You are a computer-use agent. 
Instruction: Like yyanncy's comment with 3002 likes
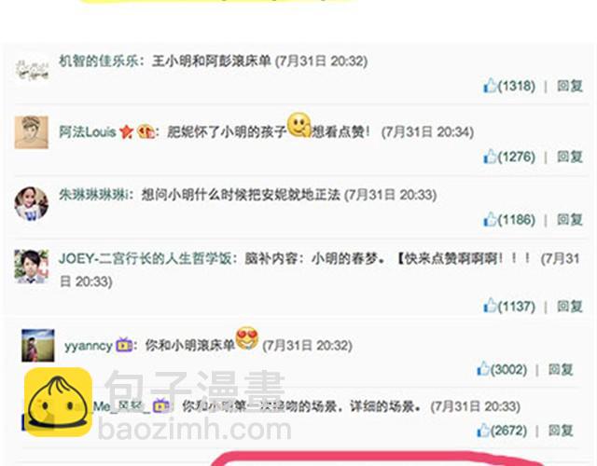pos(483,369)
